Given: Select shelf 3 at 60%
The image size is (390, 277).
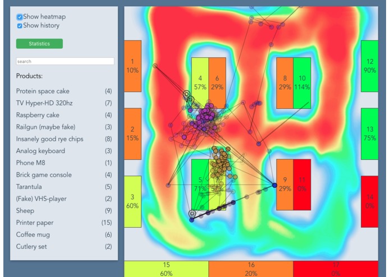Looking at the screenshot, I should coord(132,201).
